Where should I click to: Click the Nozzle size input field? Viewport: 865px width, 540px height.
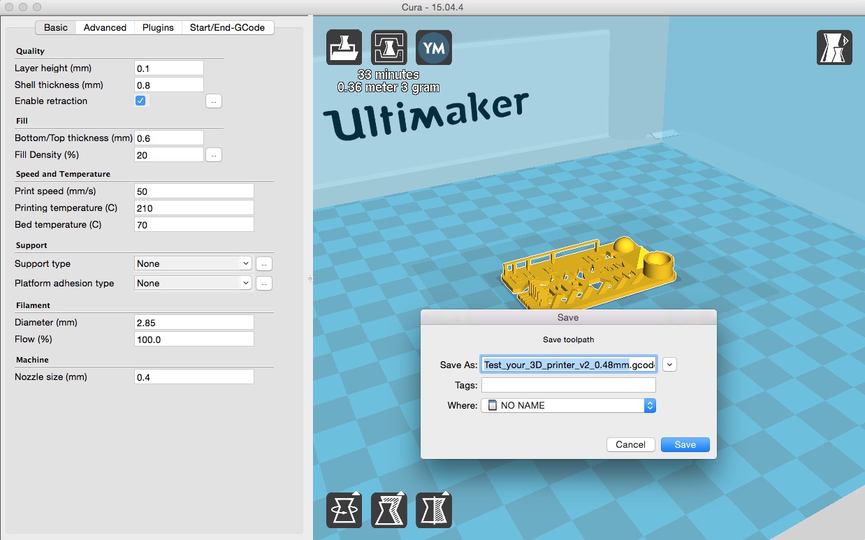point(194,377)
